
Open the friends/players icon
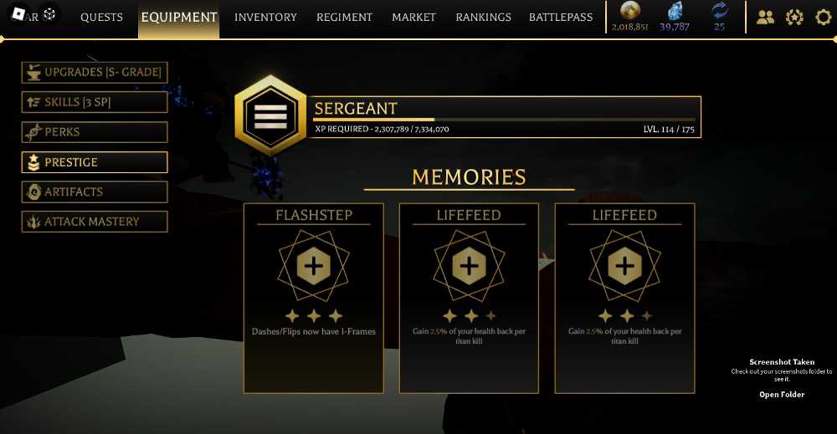[x=765, y=17]
